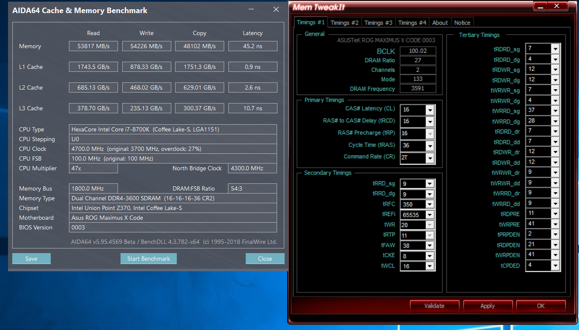
Task: Open the Cycle Time (tRAS) dropdown
Action: click(x=430, y=146)
